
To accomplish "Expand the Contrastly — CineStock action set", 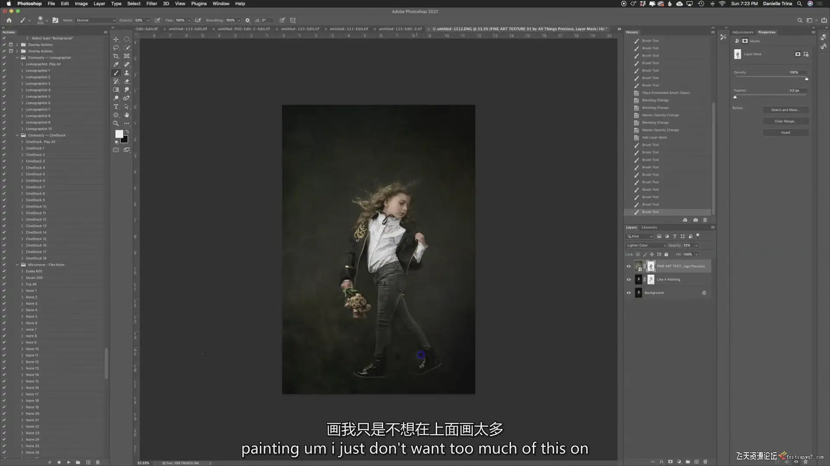I will coord(17,135).
